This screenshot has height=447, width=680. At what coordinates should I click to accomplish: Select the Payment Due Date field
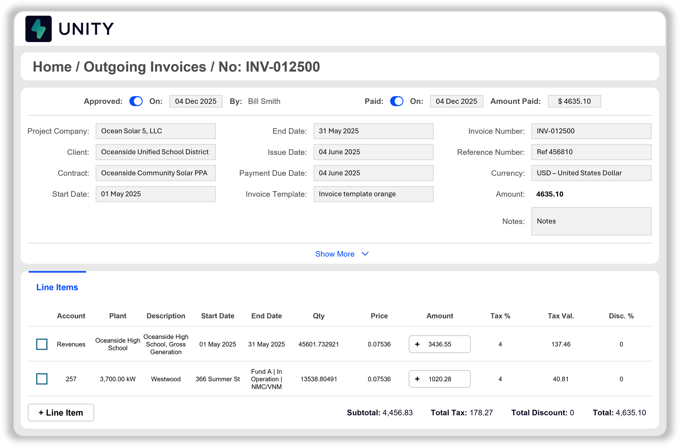pos(373,173)
